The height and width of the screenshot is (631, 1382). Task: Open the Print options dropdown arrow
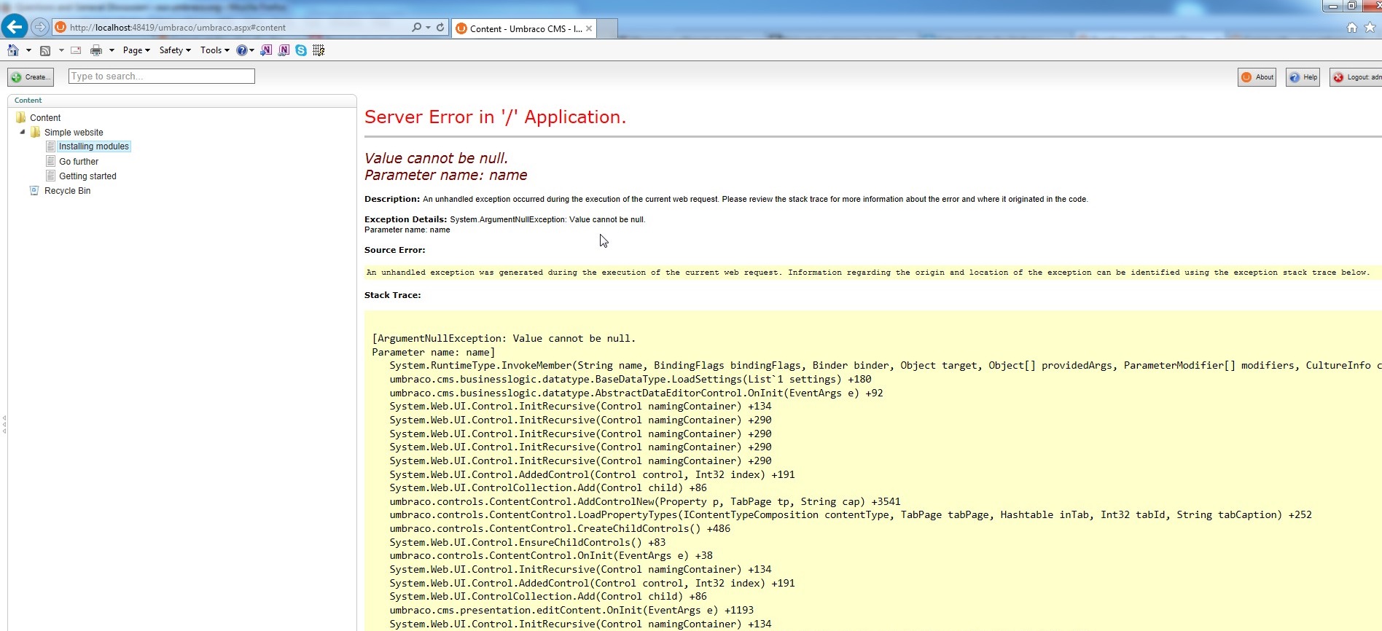click(x=112, y=50)
